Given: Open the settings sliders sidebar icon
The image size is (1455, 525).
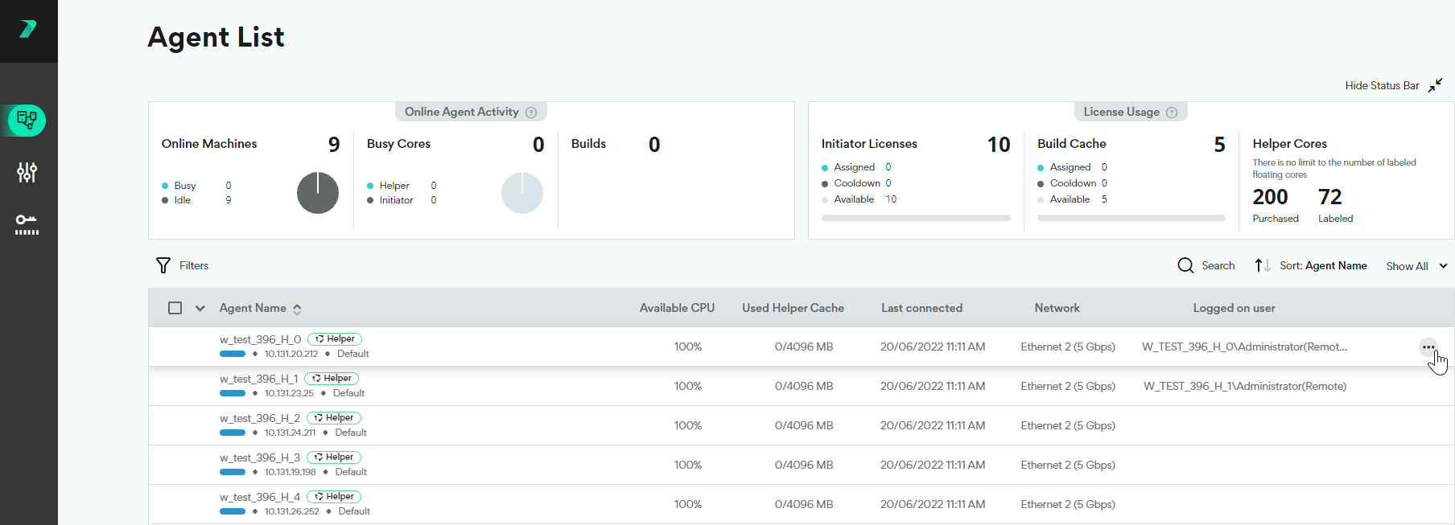Looking at the screenshot, I should pos(27,172).
